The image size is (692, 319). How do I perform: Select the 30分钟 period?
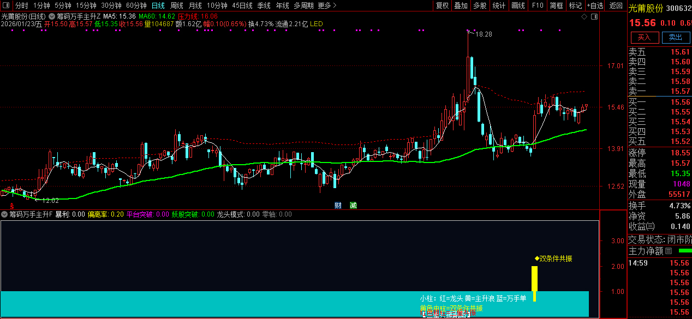111,5
